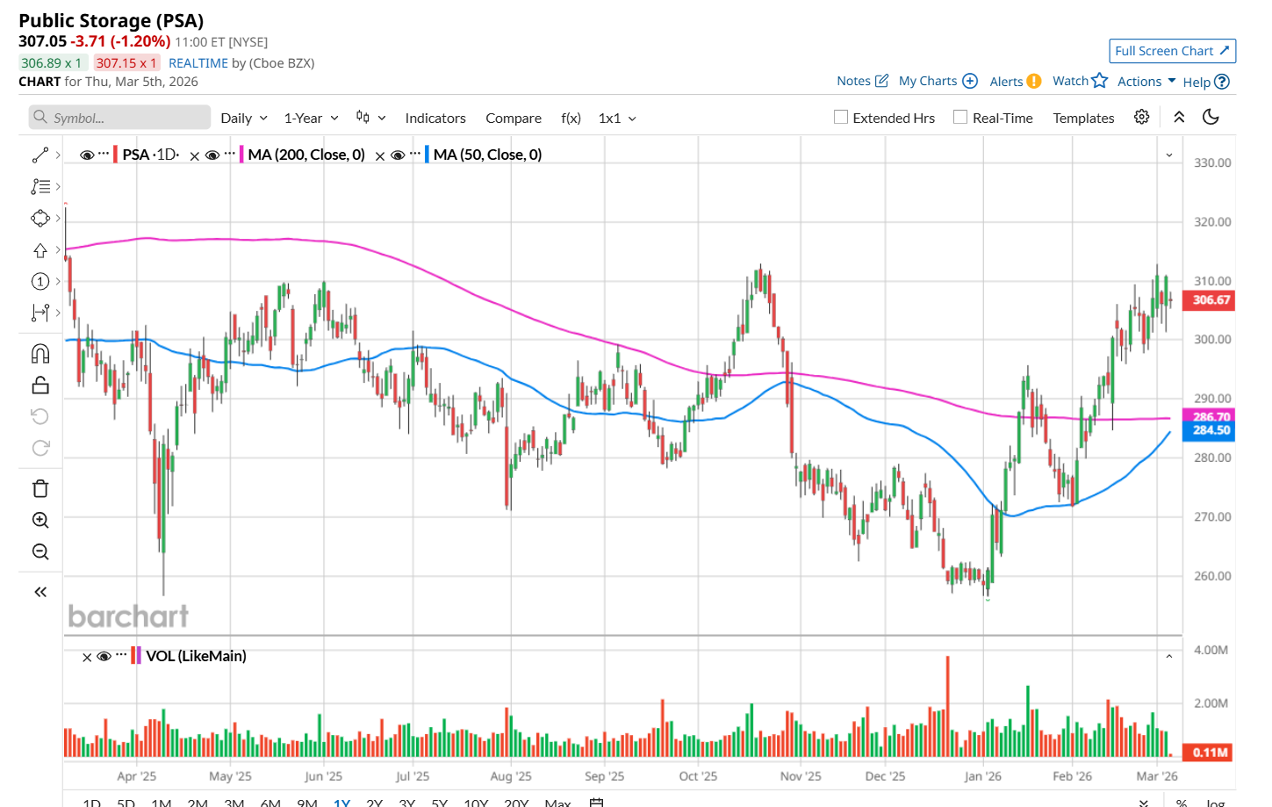This screenshot has height=807, width=1272.
Task: Click the undo arrow icon
Action: point(40,416)
